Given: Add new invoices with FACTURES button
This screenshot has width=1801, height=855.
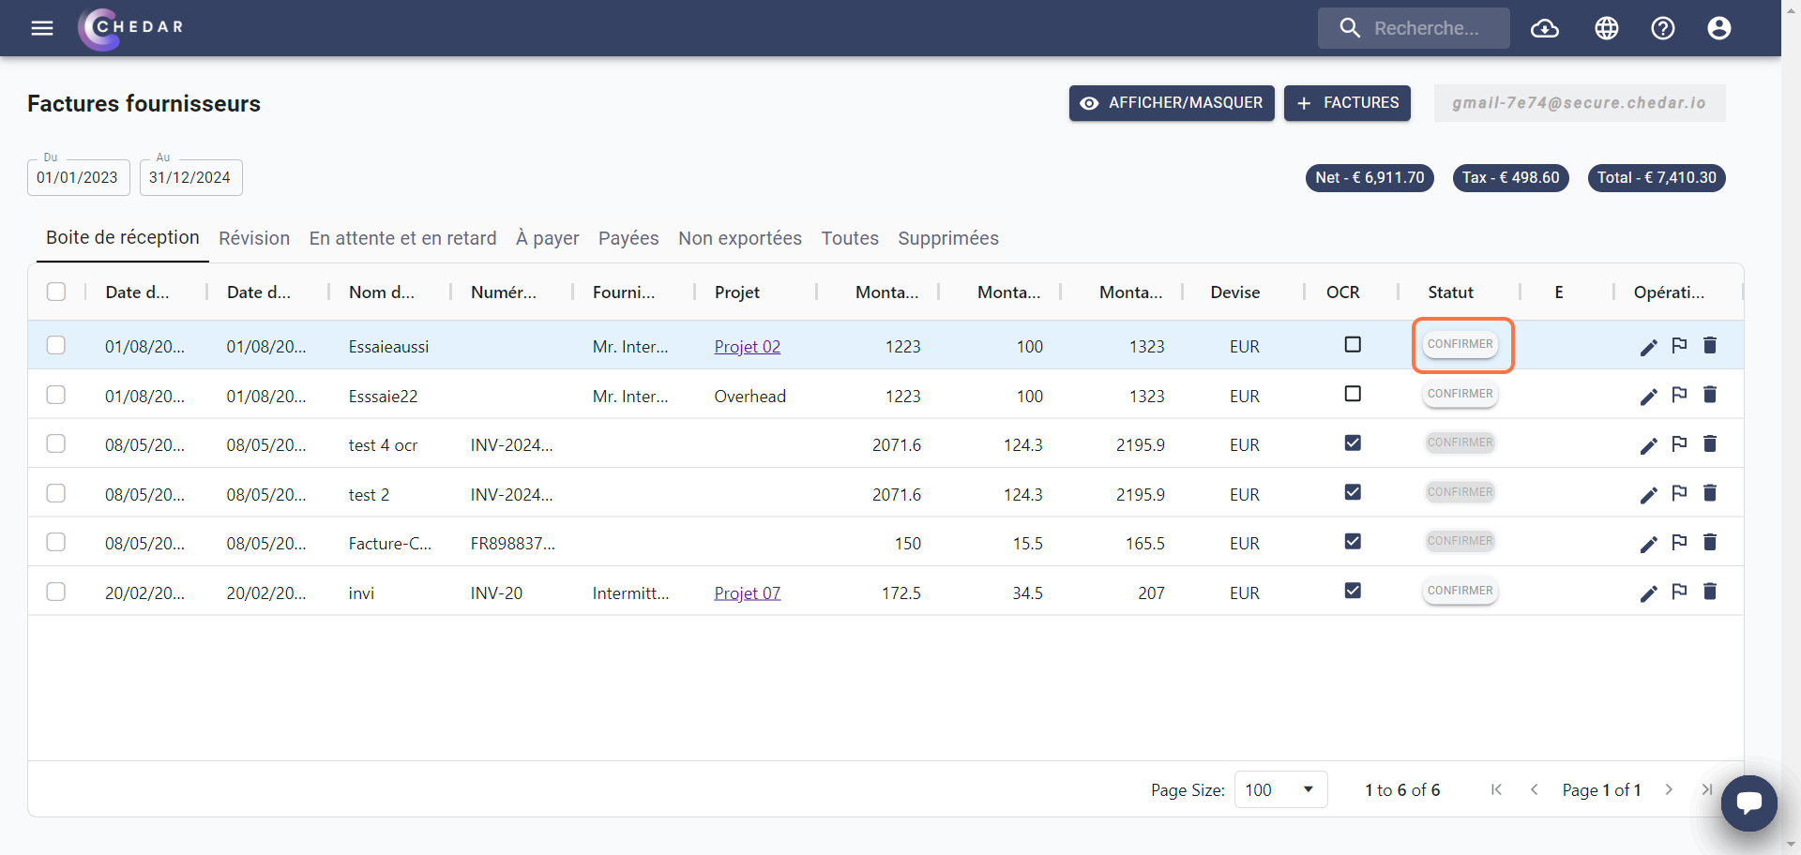Looking at the screenshot, I should [1347, 103].
